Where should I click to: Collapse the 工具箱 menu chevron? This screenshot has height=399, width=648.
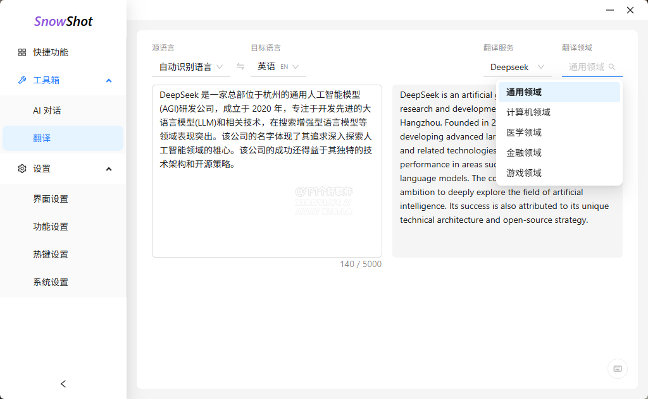(109, 80)
